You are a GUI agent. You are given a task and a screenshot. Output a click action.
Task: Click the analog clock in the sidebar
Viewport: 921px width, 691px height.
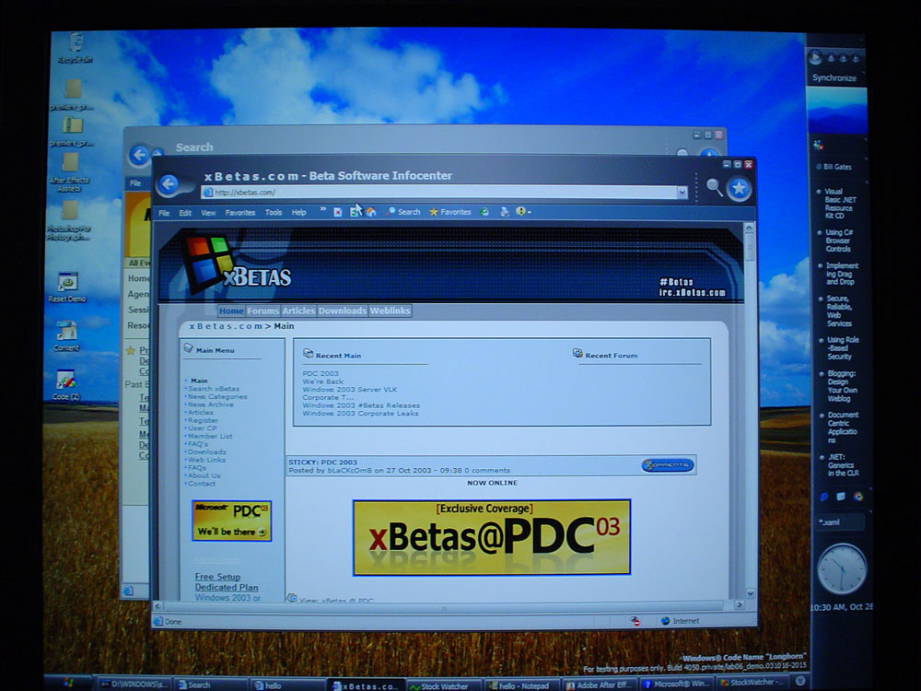pyautogui.click(x=841, y=568)
